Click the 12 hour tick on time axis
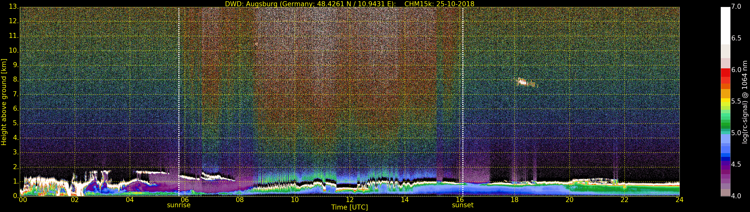Screen dimensions: 750x212 point(350,200)
